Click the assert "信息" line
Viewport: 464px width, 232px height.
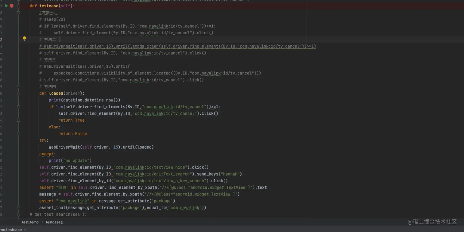coord(153,188)
